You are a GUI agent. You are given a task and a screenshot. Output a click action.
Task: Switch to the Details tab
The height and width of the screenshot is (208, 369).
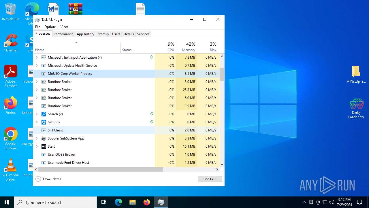[129, 34]
